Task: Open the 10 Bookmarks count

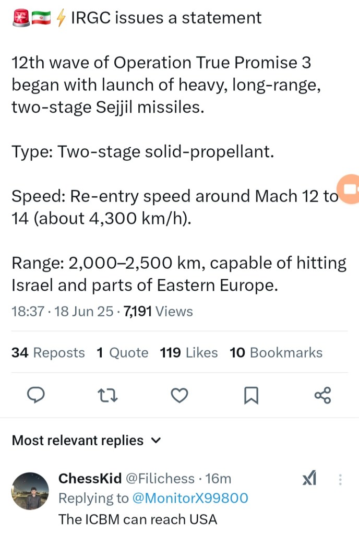Action: [x=276, y=353]
